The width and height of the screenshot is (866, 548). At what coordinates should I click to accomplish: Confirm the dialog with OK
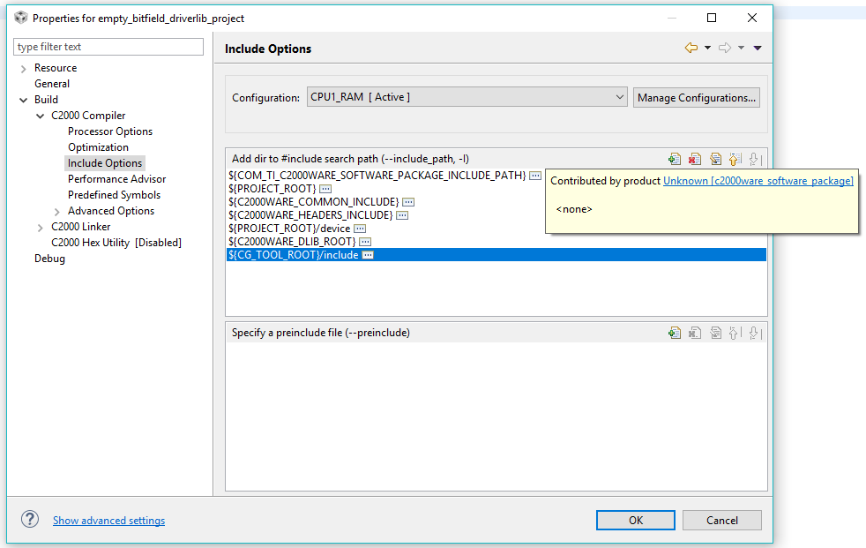(636, 521)
